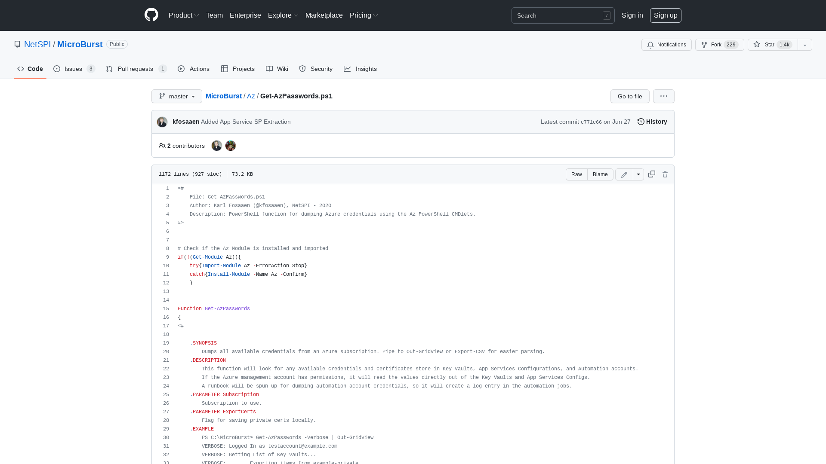
Task: Open the Projects tab
Action: pyautogui.click(x=237, y=69)
